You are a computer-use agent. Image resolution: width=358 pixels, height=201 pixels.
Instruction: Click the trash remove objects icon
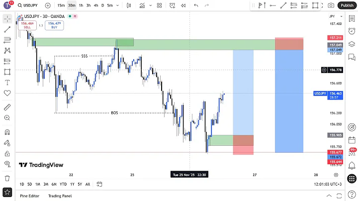pos(7,178)
